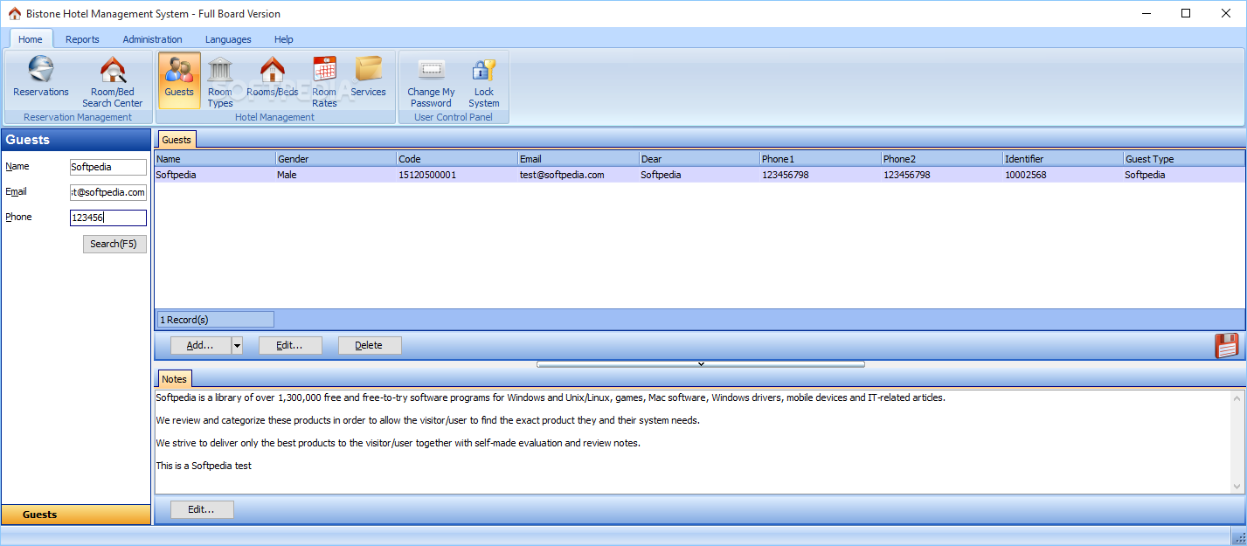Image resolution: width=1247 pixels, height=546 pixels.
Task: Select the Notes tab
Action: [174, 378]
